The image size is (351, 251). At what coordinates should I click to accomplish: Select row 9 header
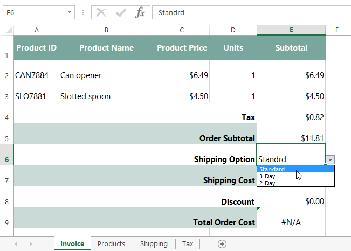tap(6, 222)
